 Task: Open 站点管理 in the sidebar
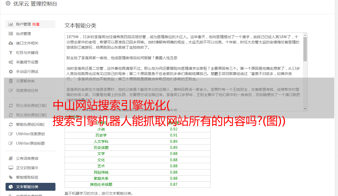click(x=30, y=34)
